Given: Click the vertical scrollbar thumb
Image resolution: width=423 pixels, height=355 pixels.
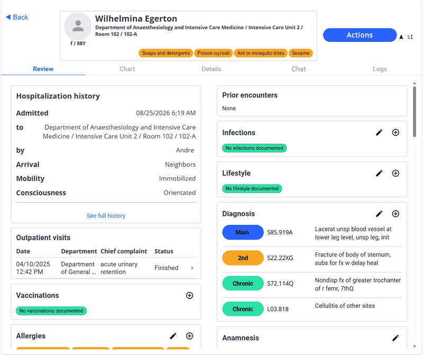Looking at the screenshot, I should pyautogui.click(x=415, y=112).
